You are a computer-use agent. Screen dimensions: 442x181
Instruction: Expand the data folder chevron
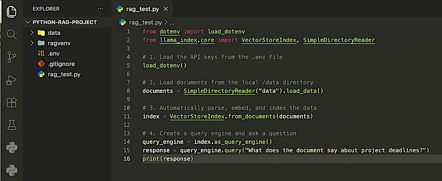32,33
